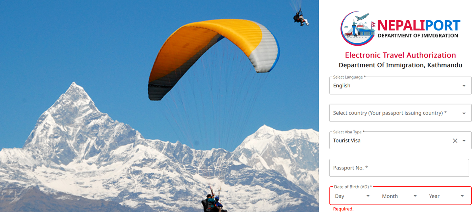
Task: Focus the Passport No. input field
Action: click(x=399, y=168)
